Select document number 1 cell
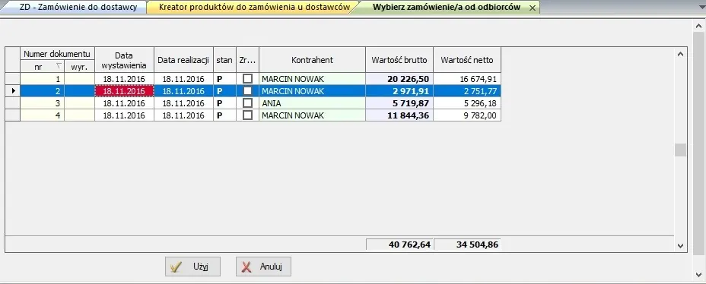Image resolution: width=706 pixels, height=284 pixels. click(x=43, y=79)
